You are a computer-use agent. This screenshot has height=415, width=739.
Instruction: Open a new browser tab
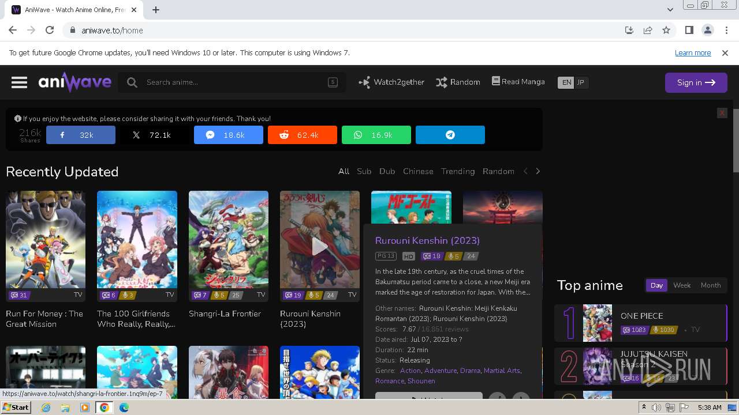click(156, 10)
